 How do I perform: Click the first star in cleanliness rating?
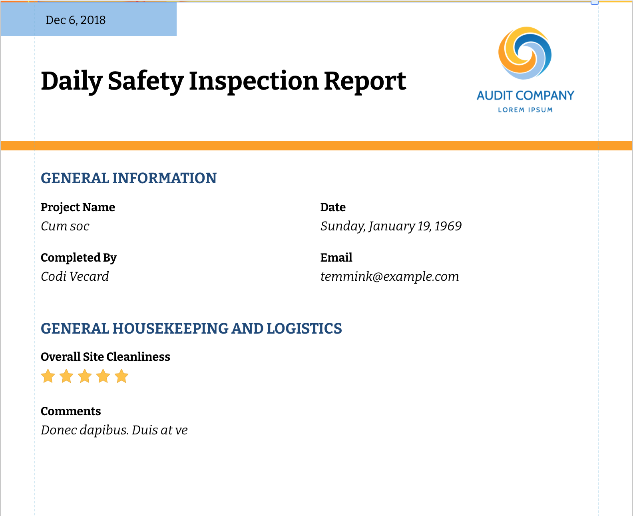[x=48, y=376]
